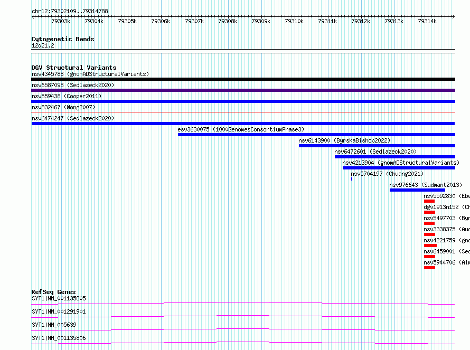Click the nsv6143900 (ByrskaBishop2022) label
This screenshot has width=470, height=350.
[344, 140]
